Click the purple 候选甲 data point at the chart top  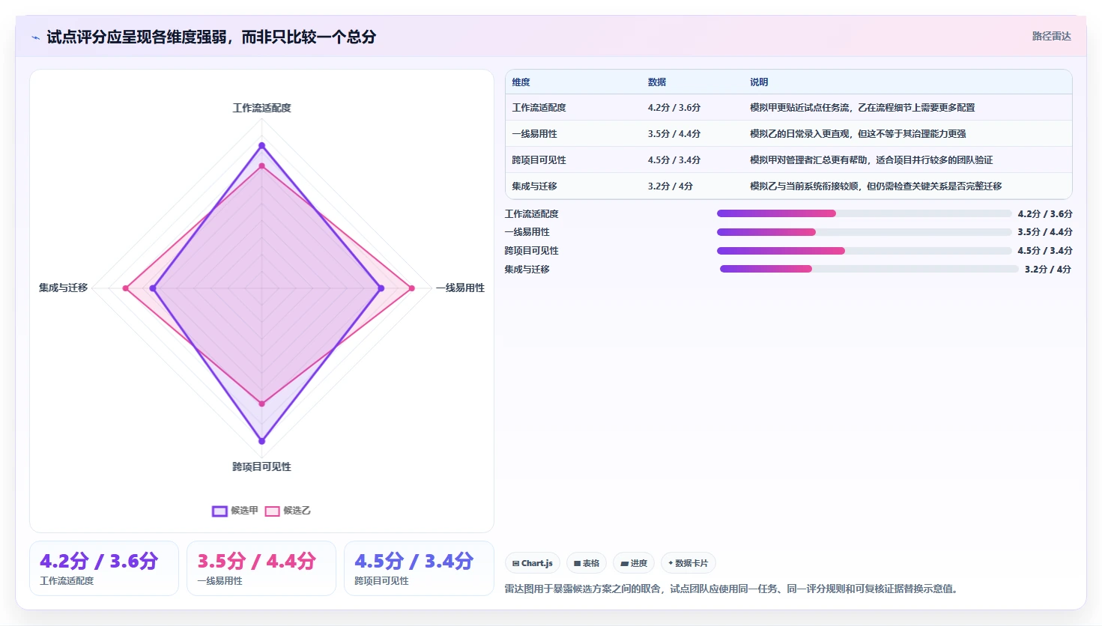coord(261,145)
